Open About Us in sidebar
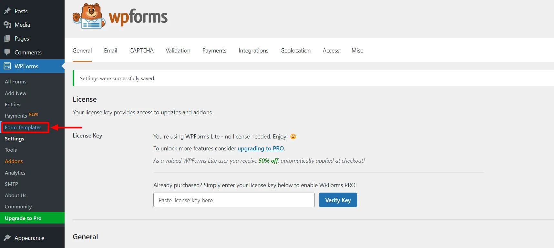Screen dimensions: 554x248 (x=15, y=195)
